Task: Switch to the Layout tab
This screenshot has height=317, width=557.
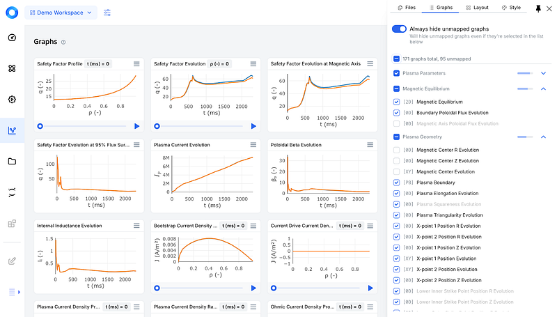Action: 477,8
